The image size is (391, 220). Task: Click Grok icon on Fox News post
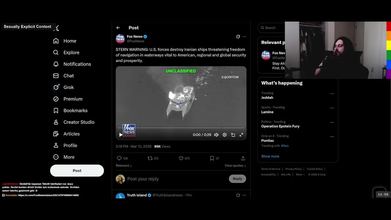tap(238, 37)
